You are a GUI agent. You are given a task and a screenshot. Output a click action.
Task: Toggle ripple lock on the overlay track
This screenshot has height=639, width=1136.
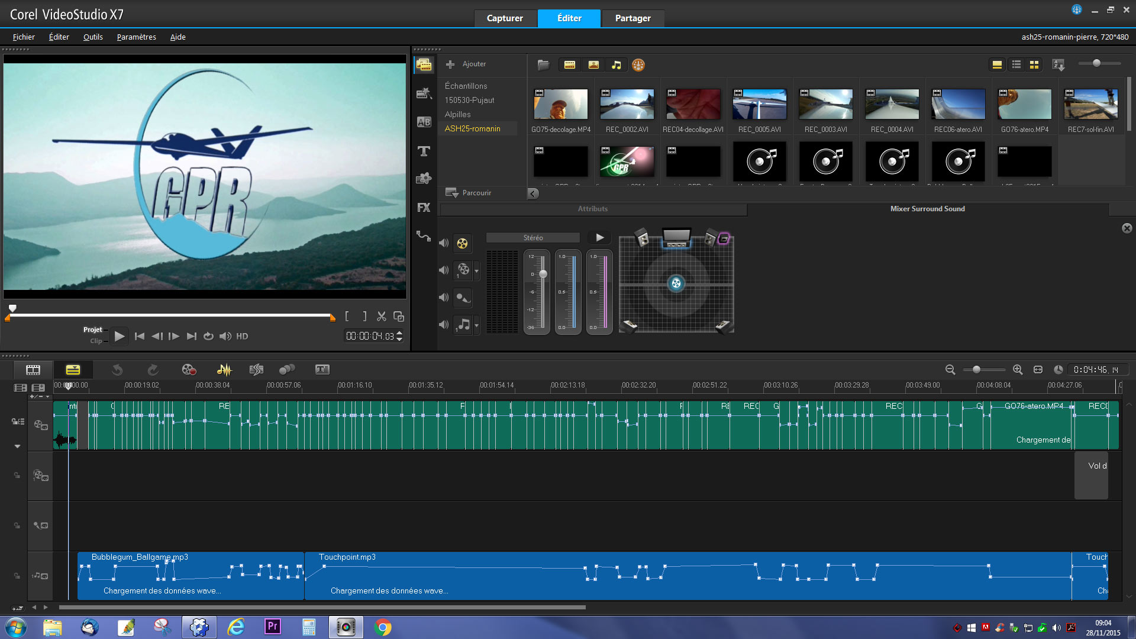17,476
